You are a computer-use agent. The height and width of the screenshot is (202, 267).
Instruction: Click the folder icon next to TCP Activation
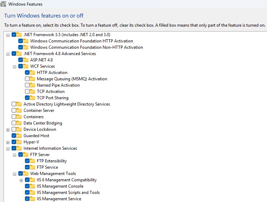(32, 92)
